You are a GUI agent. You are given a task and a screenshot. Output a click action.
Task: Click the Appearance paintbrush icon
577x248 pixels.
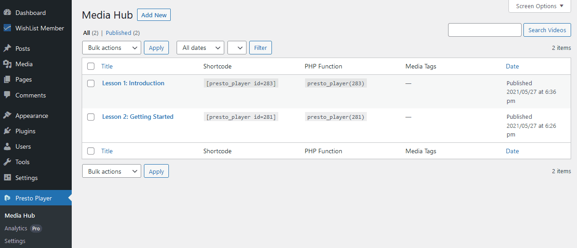coord(7,116)
